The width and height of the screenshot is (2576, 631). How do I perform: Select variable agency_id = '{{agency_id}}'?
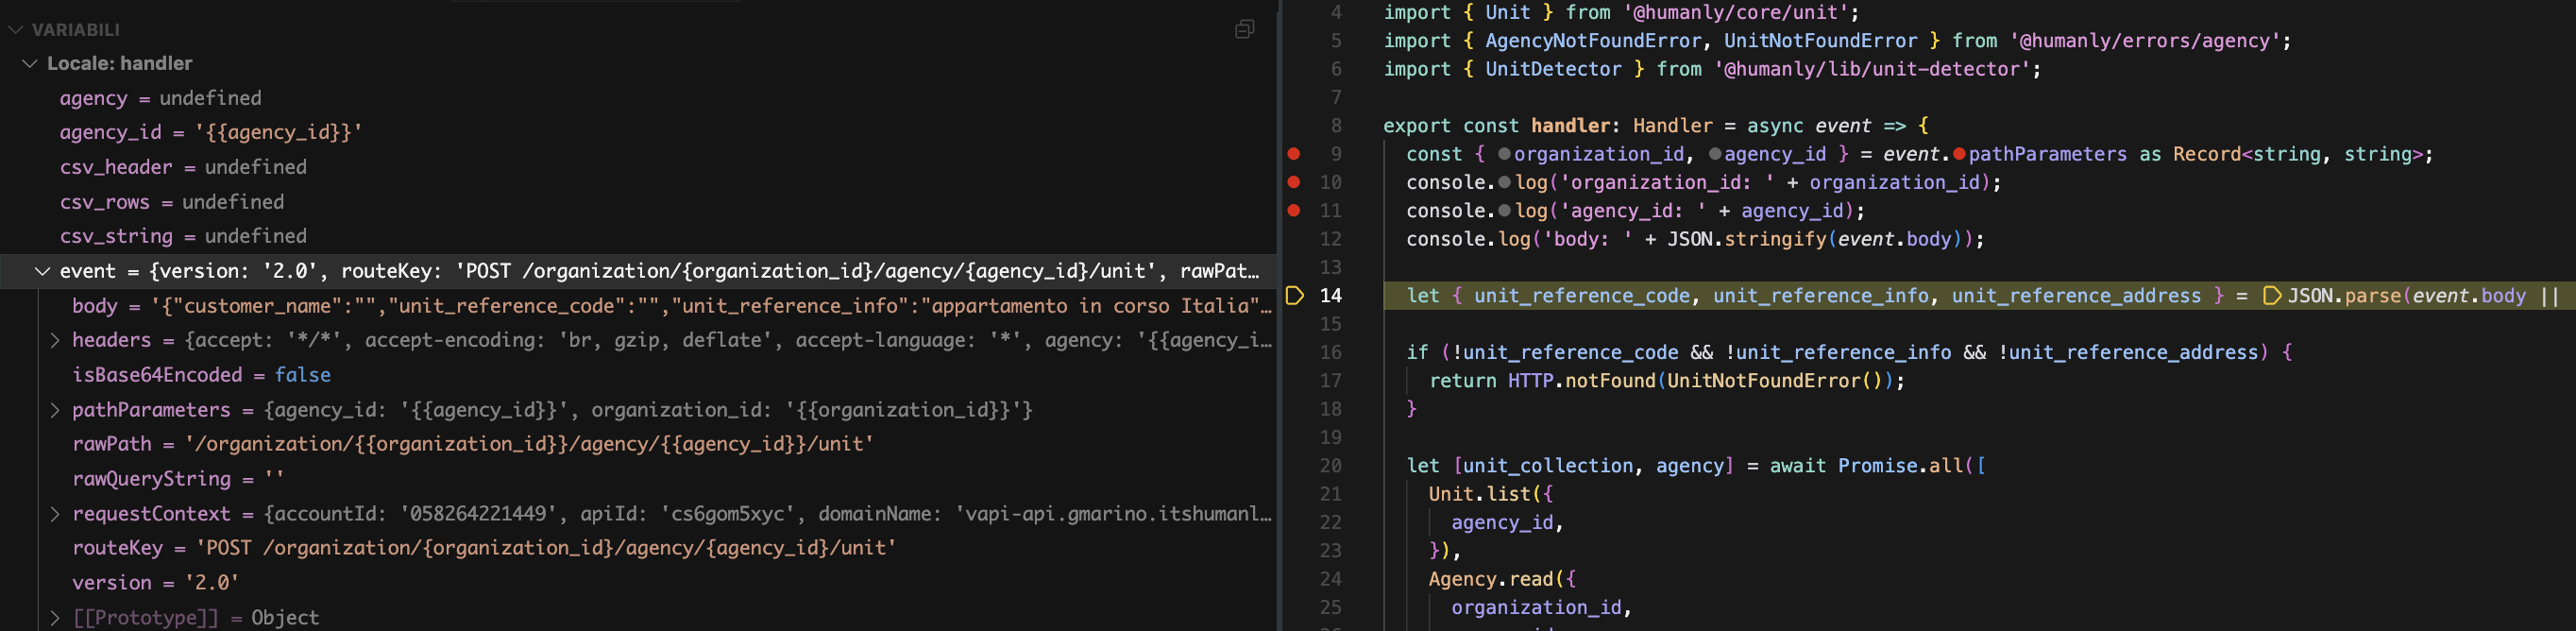pyautogui.click(x=640, y=132)
